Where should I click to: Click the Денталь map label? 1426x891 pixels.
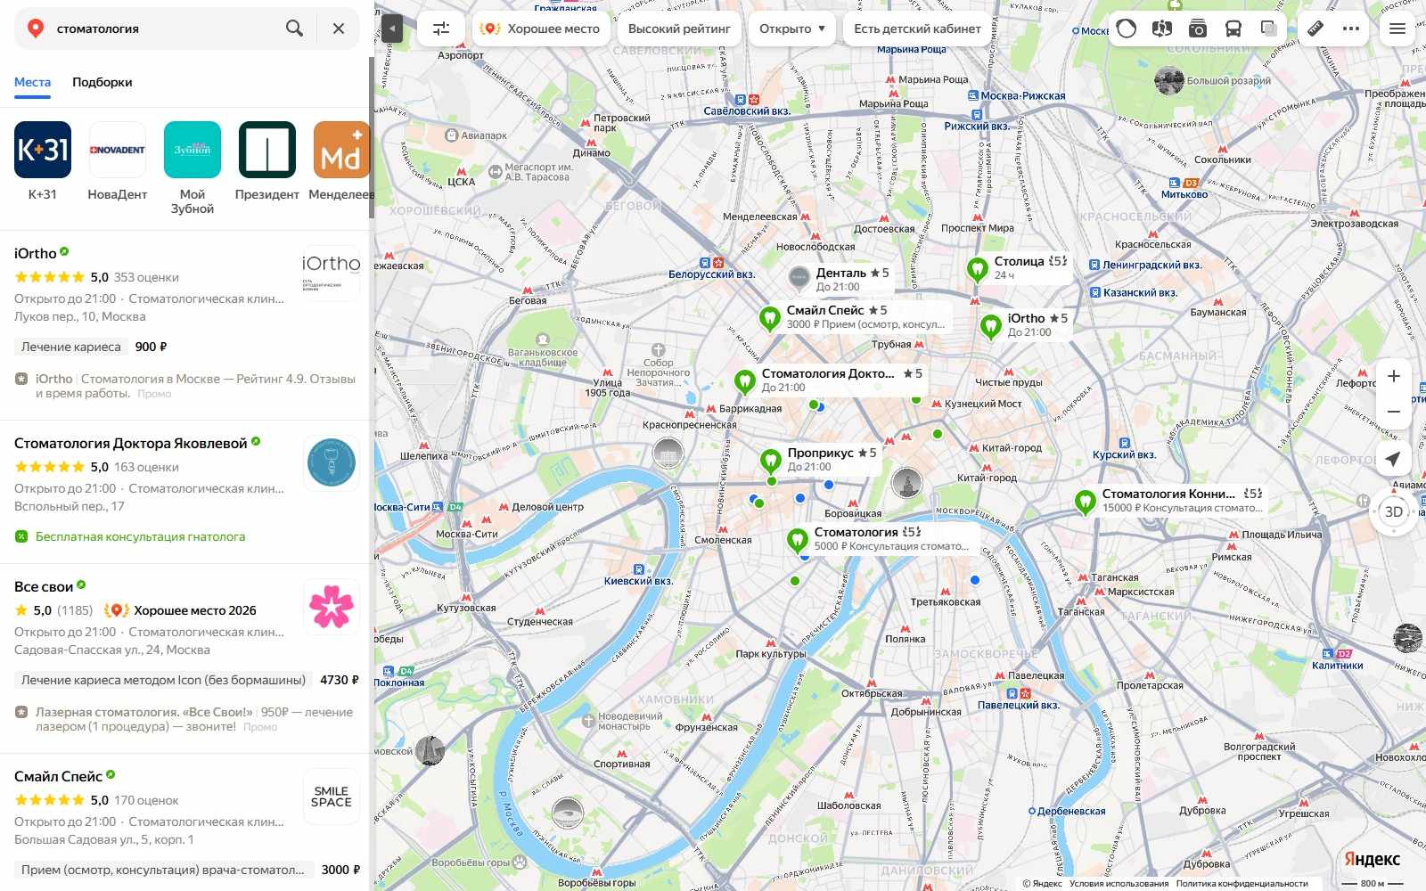(x=841, y=273)
